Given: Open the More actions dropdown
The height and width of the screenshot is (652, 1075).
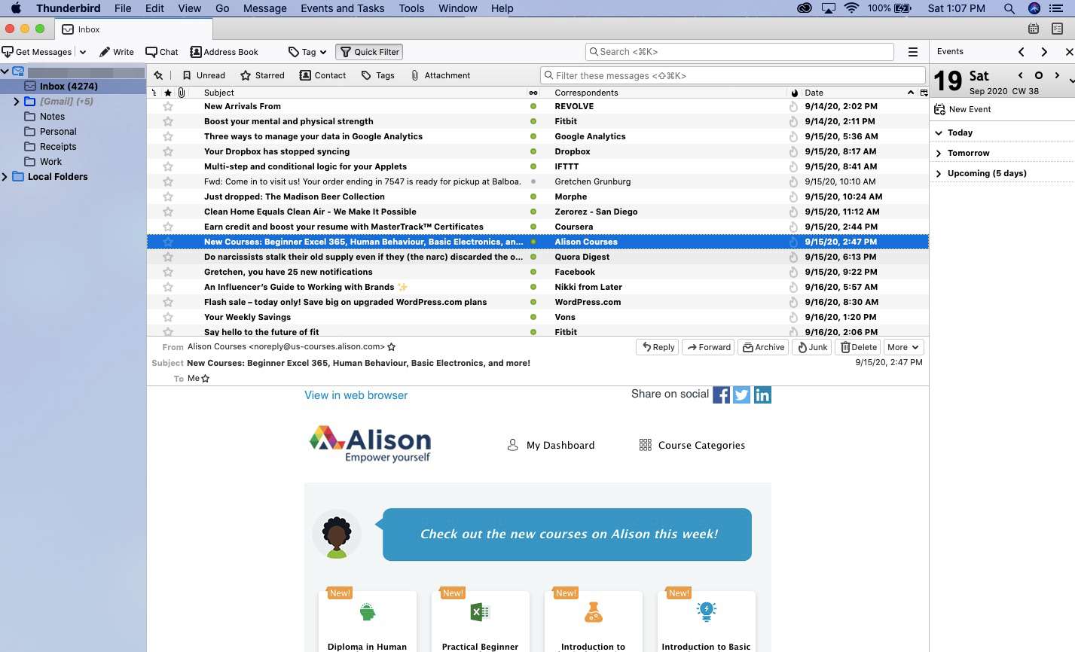Looking at the screenshot, I should click(903, 347).
